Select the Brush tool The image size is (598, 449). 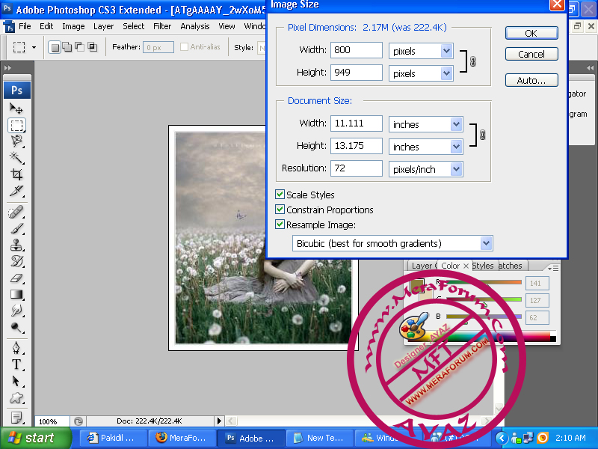click(x=16, y=229)
